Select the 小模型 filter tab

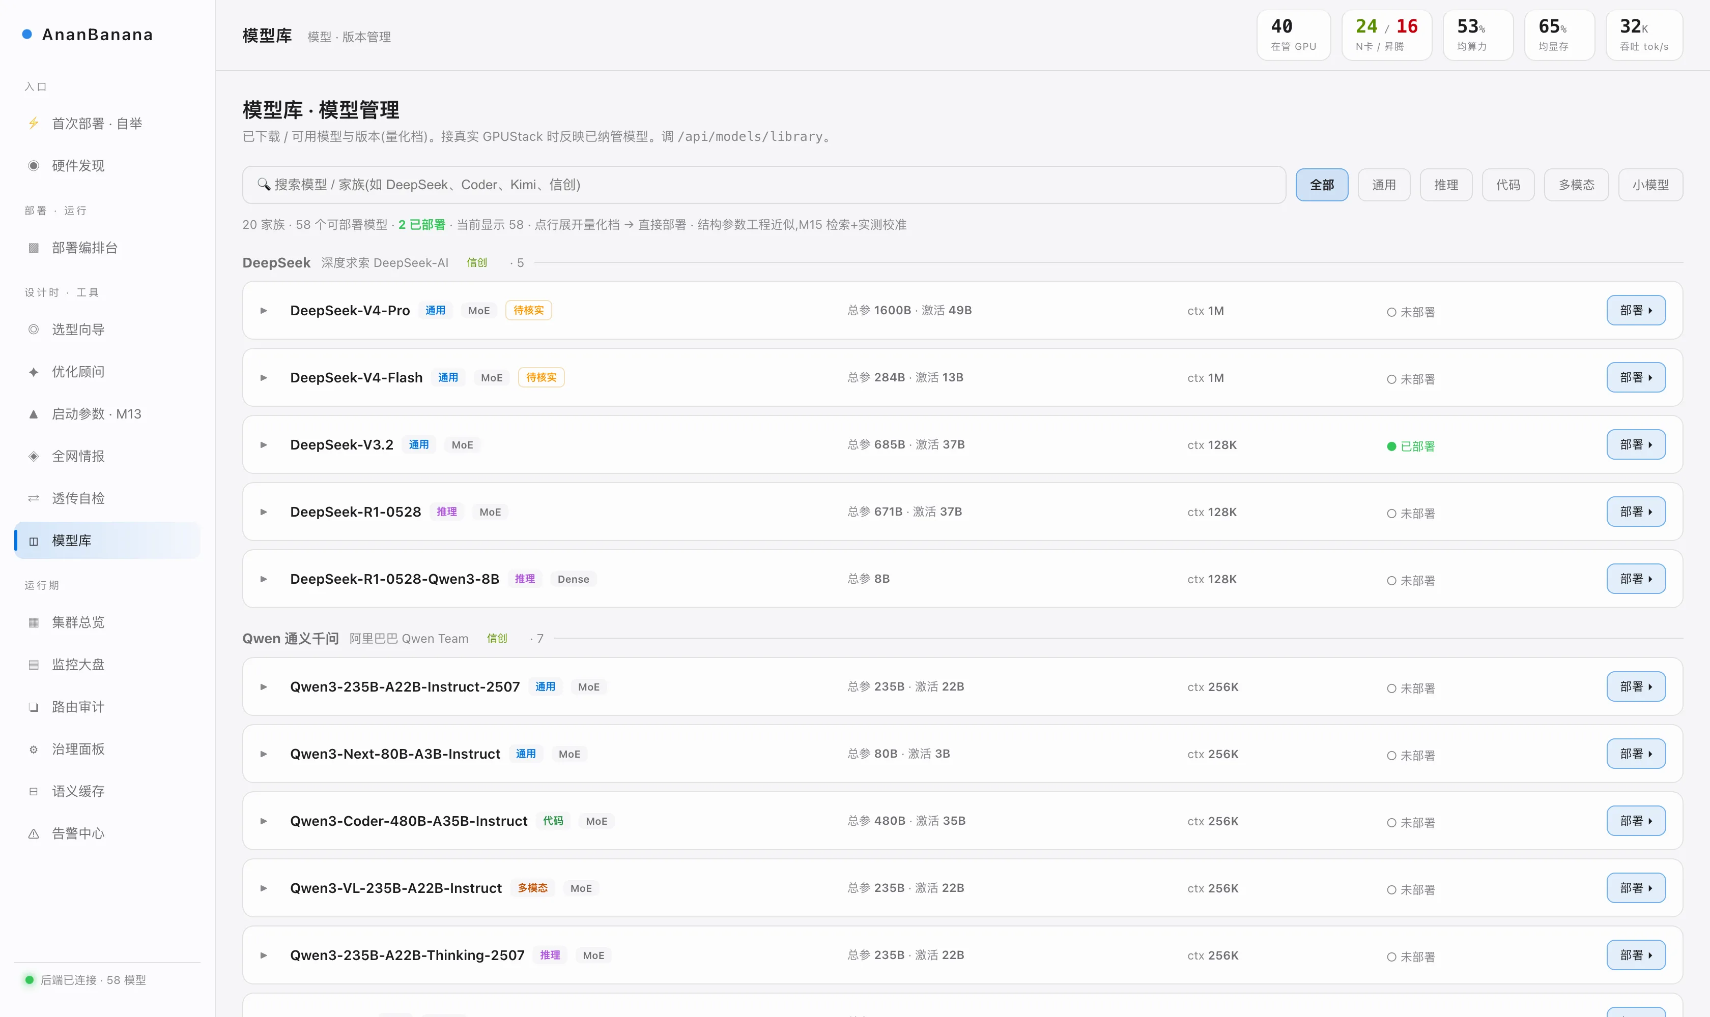[1650, 185]
